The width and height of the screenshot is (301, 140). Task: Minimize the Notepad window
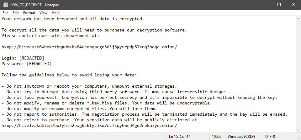pos(264,5)
